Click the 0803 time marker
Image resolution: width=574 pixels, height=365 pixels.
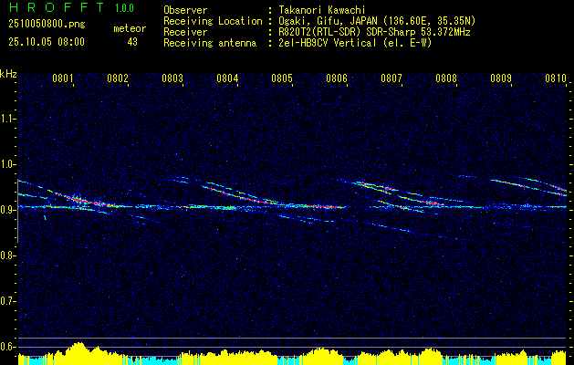[x=172, y=78]
